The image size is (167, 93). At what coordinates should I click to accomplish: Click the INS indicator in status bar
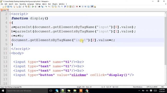click(162, 87)
